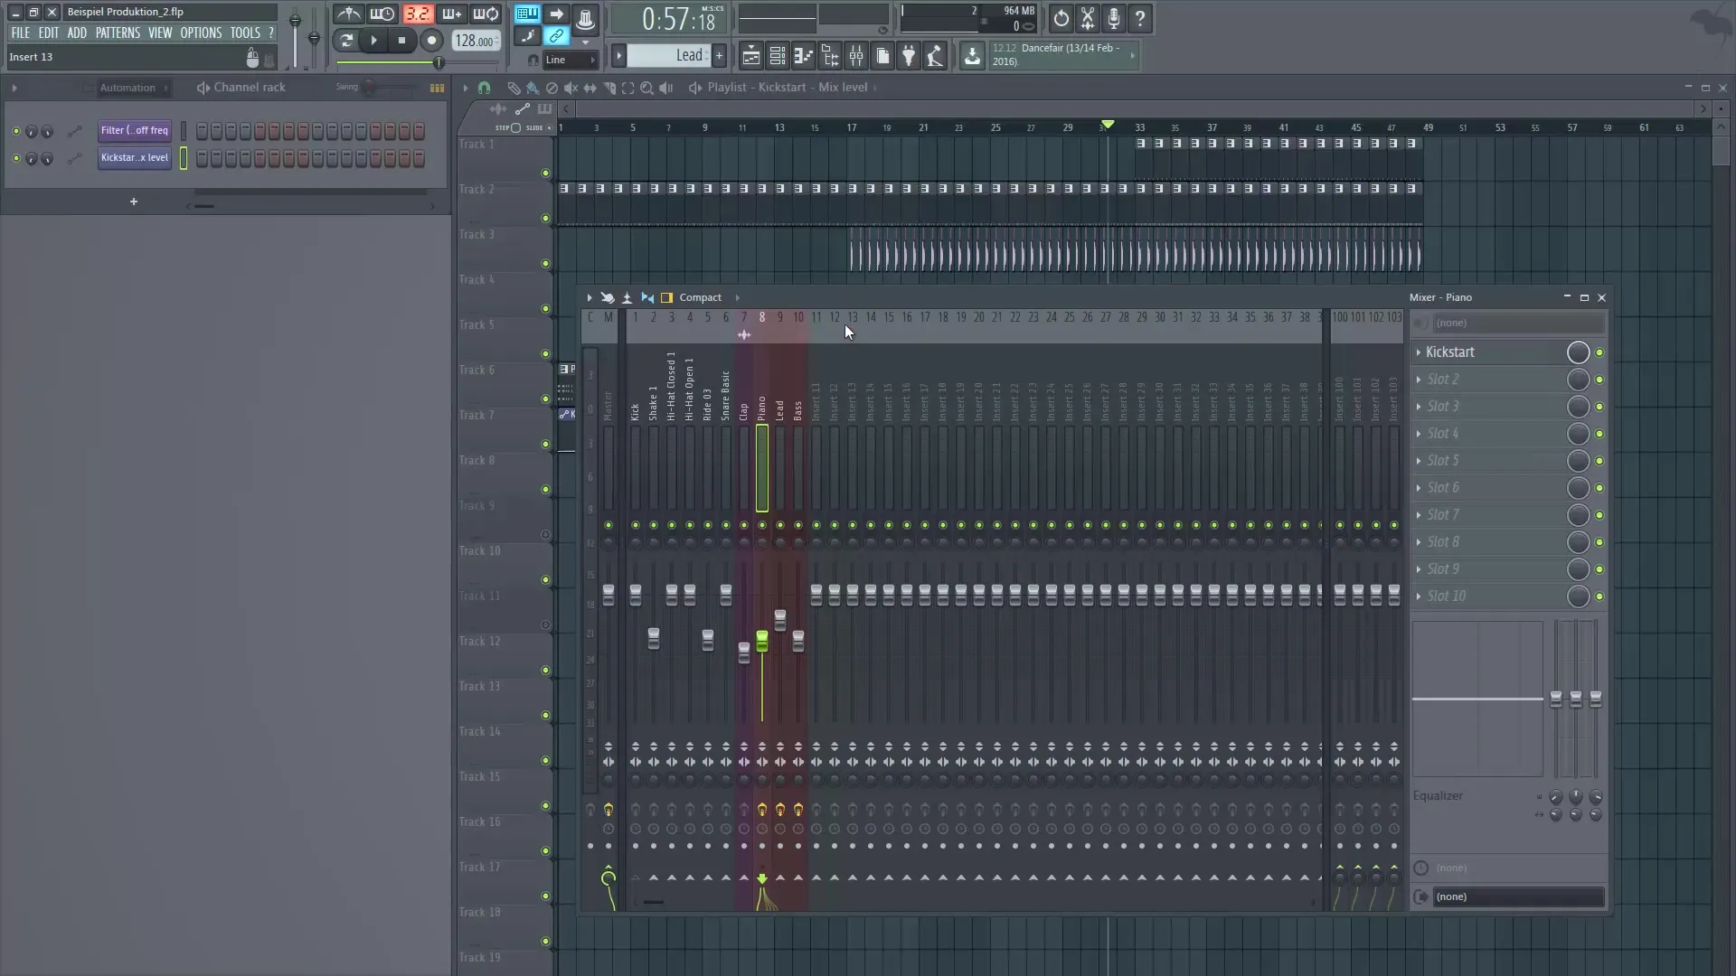Screen dimensions: 1736x976
Task: Click the Kickstart mix level channel button
Action: [135, 158]
